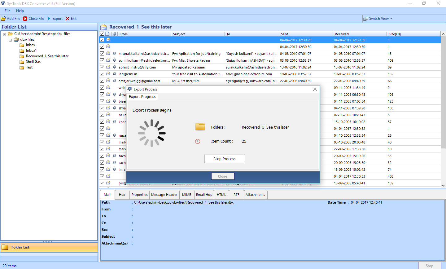The image size is (446, 269).
Task: Click the Stop Process button
Action: coord(225,159)
